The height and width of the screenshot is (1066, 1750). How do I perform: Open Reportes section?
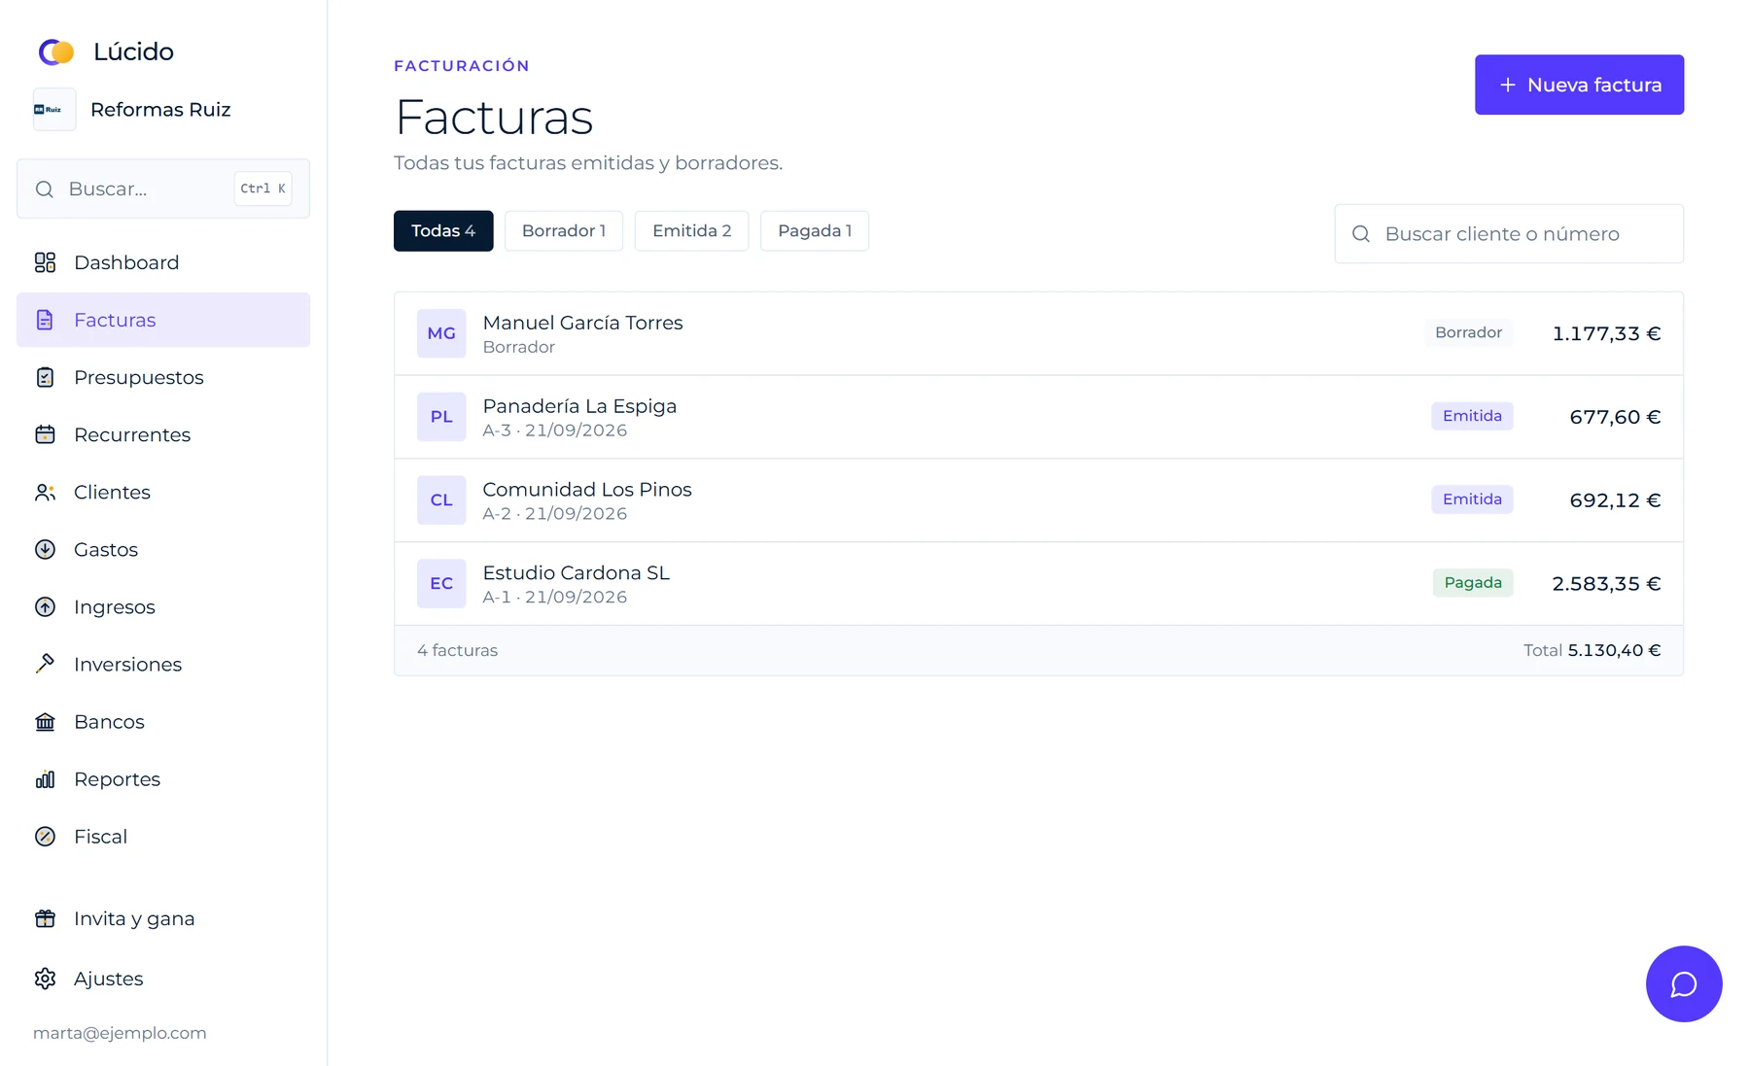point(163,778)
